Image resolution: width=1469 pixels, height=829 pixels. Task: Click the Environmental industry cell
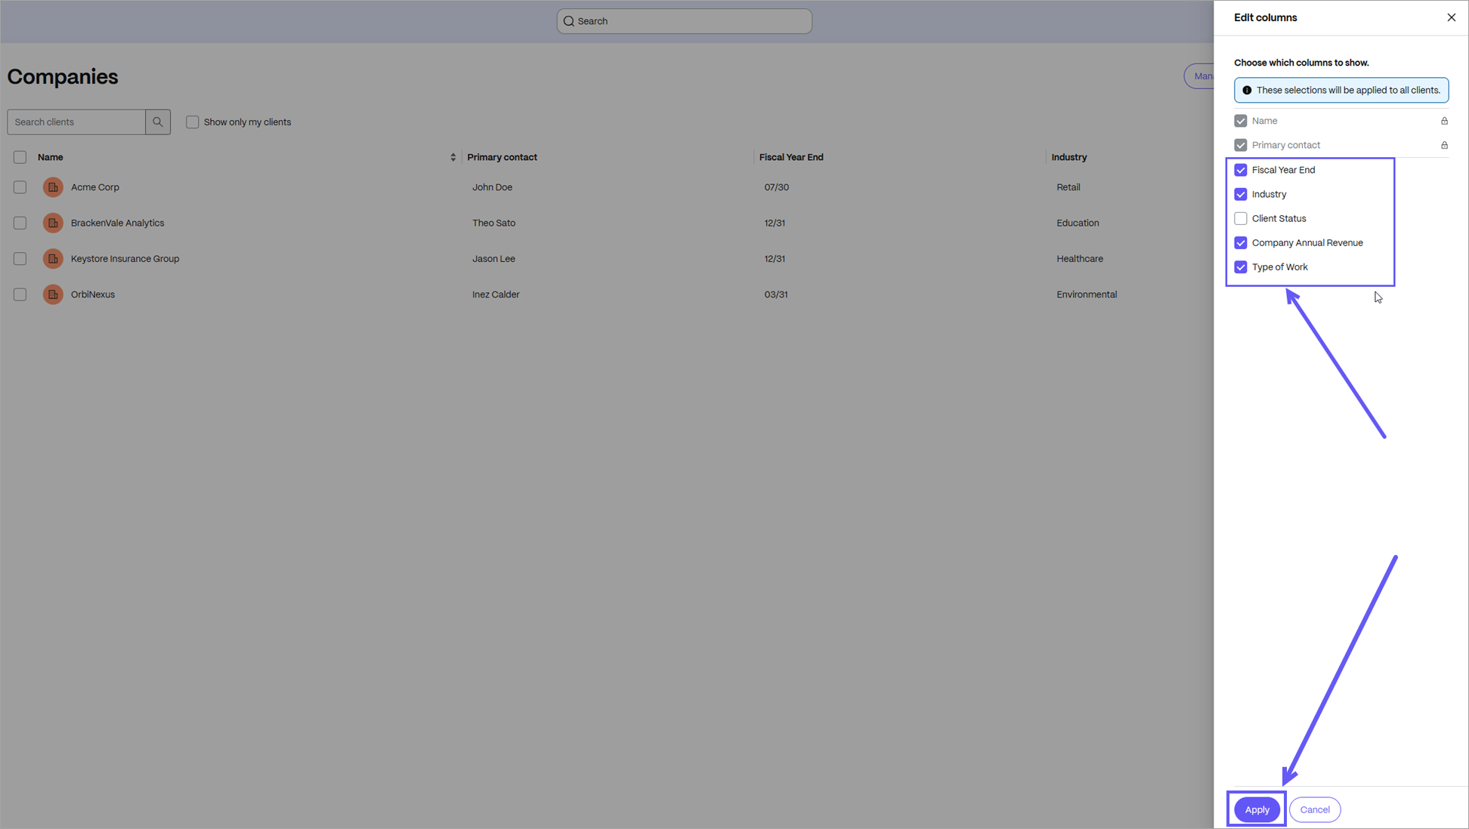click(1087, 294)
